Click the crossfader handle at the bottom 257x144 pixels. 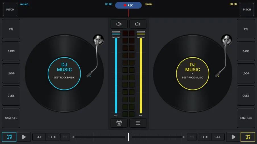tap(128, 137)
